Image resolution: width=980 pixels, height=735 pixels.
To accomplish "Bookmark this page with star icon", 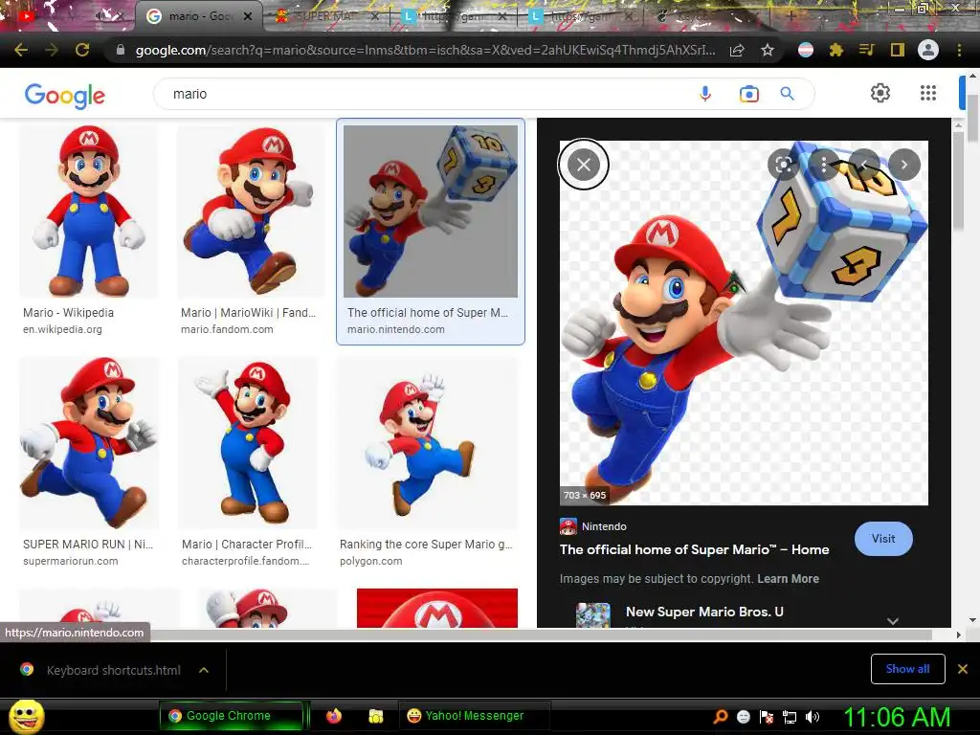I will pyautogui.click(x=768, y=50).
